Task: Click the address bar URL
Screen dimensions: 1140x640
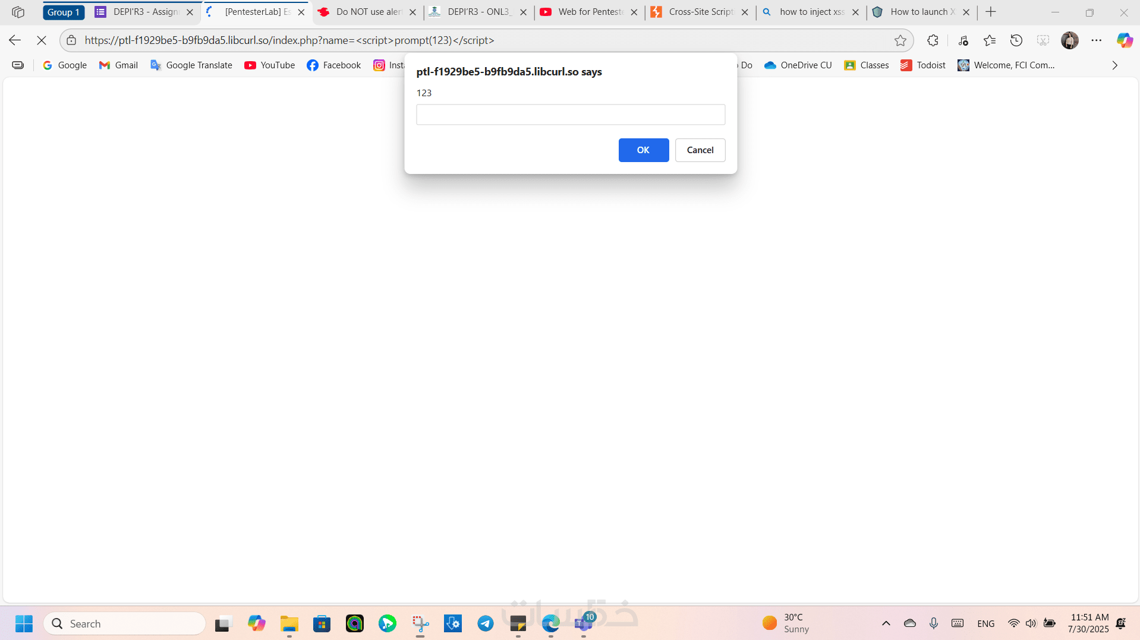Action: coord(289,40)
